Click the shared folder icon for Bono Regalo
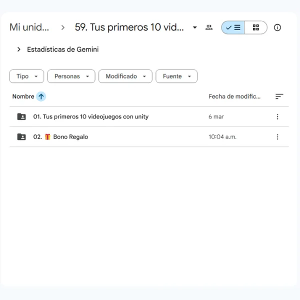Screen dimensions: 300x300 click(21, 137)
